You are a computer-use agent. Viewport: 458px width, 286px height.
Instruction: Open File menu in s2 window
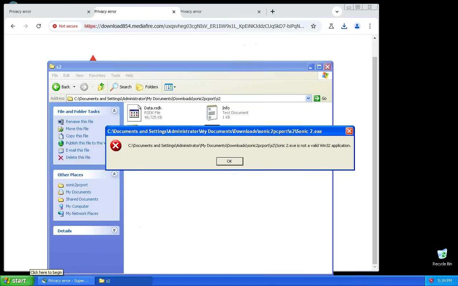coord(55,75)
